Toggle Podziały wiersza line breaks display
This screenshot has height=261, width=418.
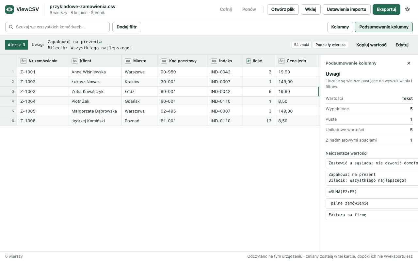point(330,45)
